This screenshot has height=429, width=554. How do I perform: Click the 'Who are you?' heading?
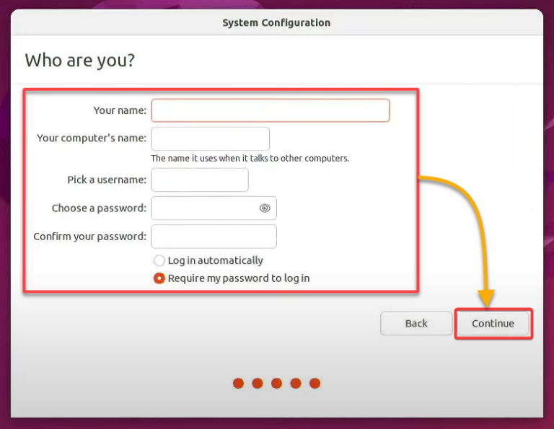coord(80,60)
